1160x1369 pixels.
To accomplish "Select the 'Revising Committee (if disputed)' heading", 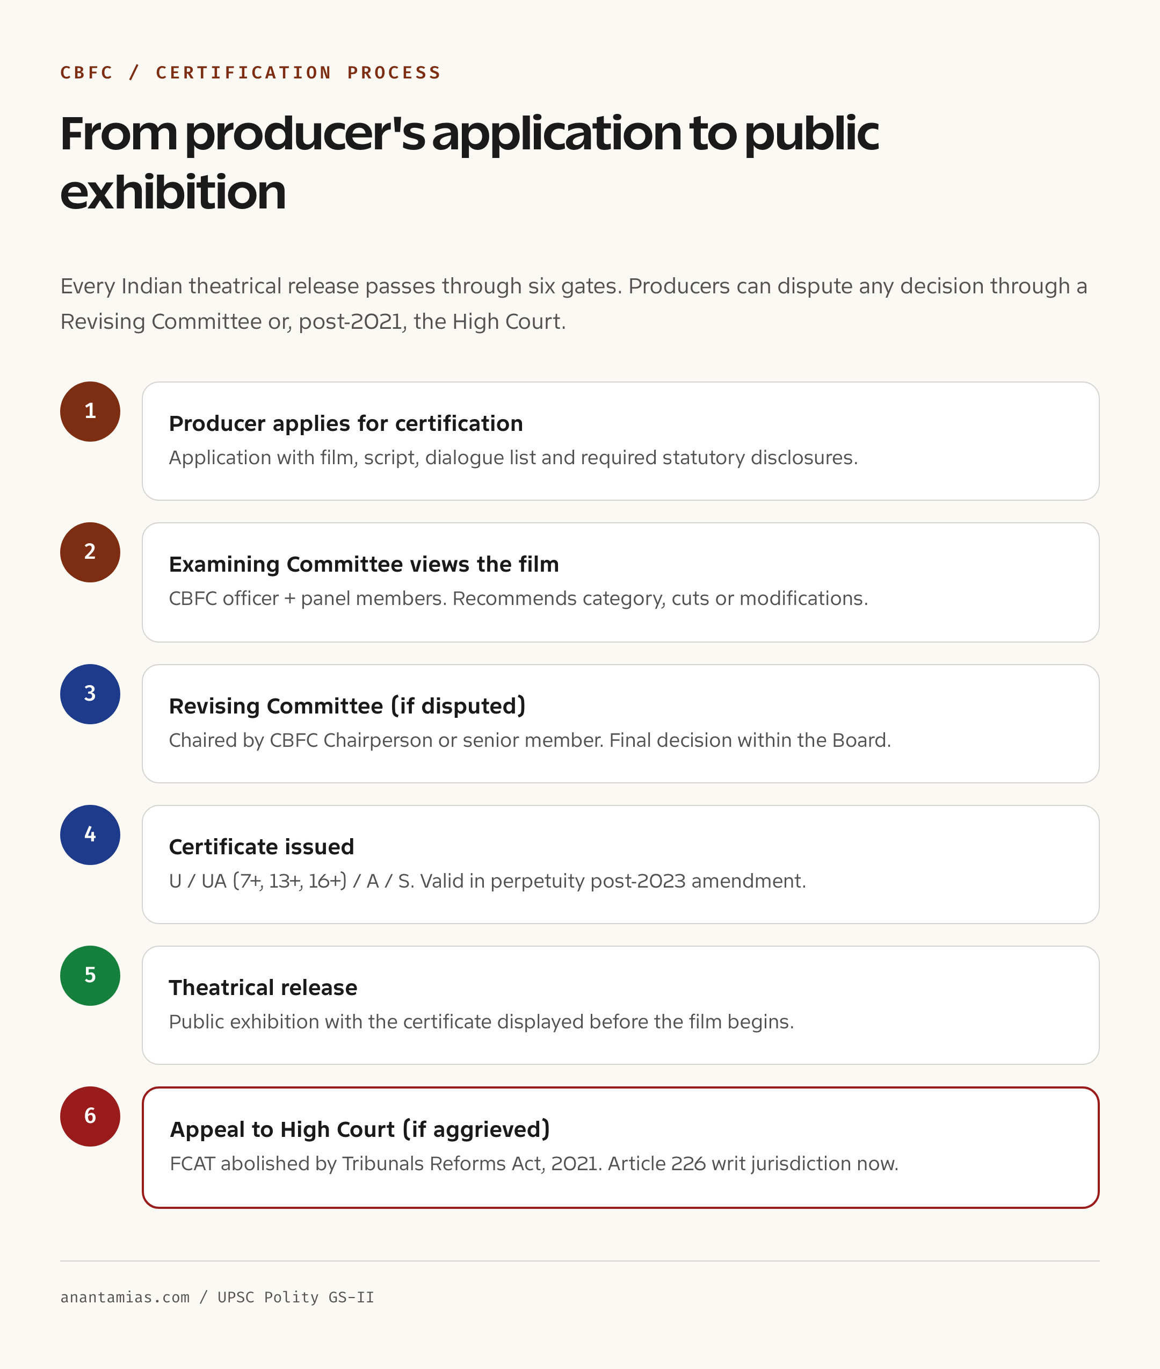I will tap(347, 706).
